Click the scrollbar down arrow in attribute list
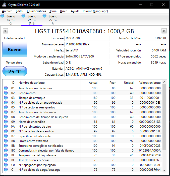 click(164, 170)
